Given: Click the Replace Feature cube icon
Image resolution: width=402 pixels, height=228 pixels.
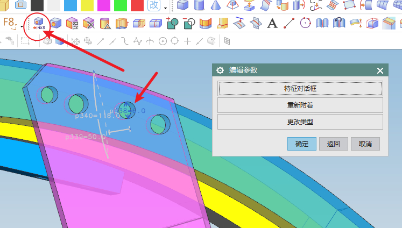Looking at the screenshot, I should pos(72,23).
